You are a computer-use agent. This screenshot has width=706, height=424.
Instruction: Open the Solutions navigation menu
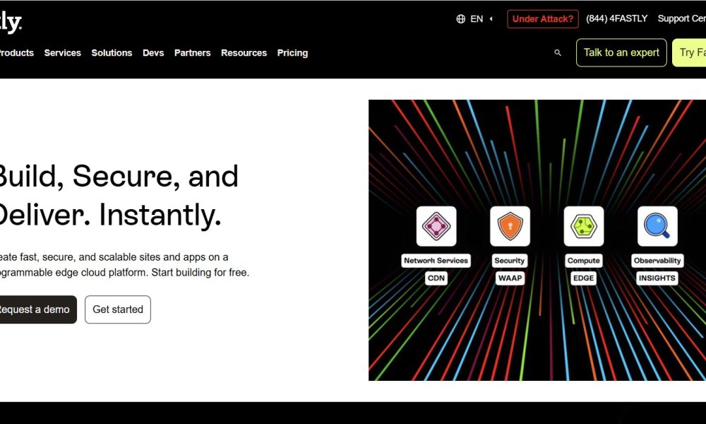[x=112, y=53]
